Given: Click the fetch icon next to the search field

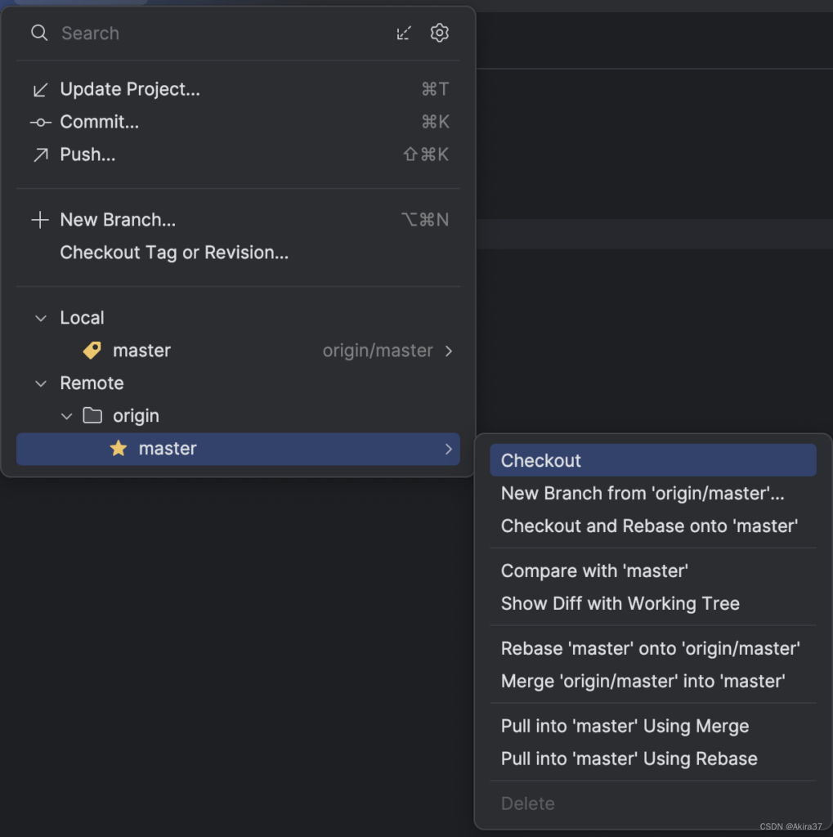Looking at the screenshot, I should click(404, 33).
